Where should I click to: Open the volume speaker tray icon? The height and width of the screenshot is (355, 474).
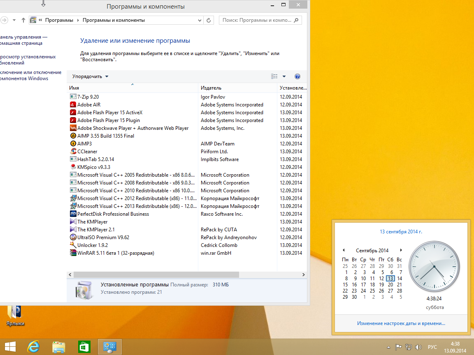[418, 347]
